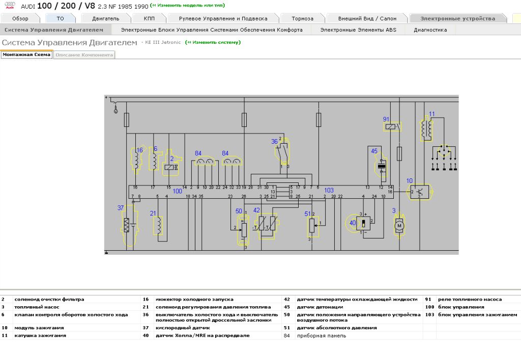Click the 'Изменить систему' link

[x=213, y=42]
